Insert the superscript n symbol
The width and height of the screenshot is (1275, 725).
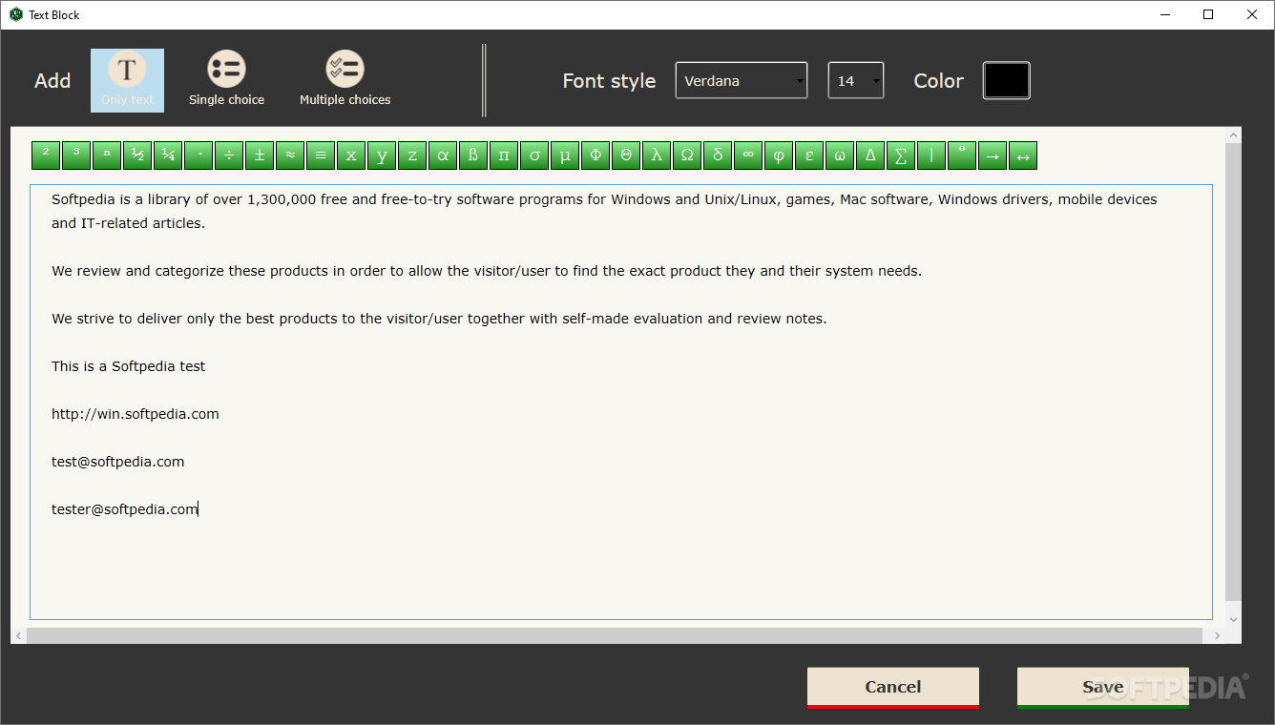(x=107, y=155)
